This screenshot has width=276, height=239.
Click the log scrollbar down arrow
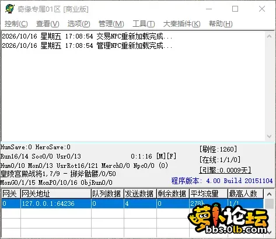point(269,136)
